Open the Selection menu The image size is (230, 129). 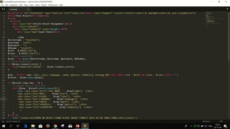(x=14, y=5)
